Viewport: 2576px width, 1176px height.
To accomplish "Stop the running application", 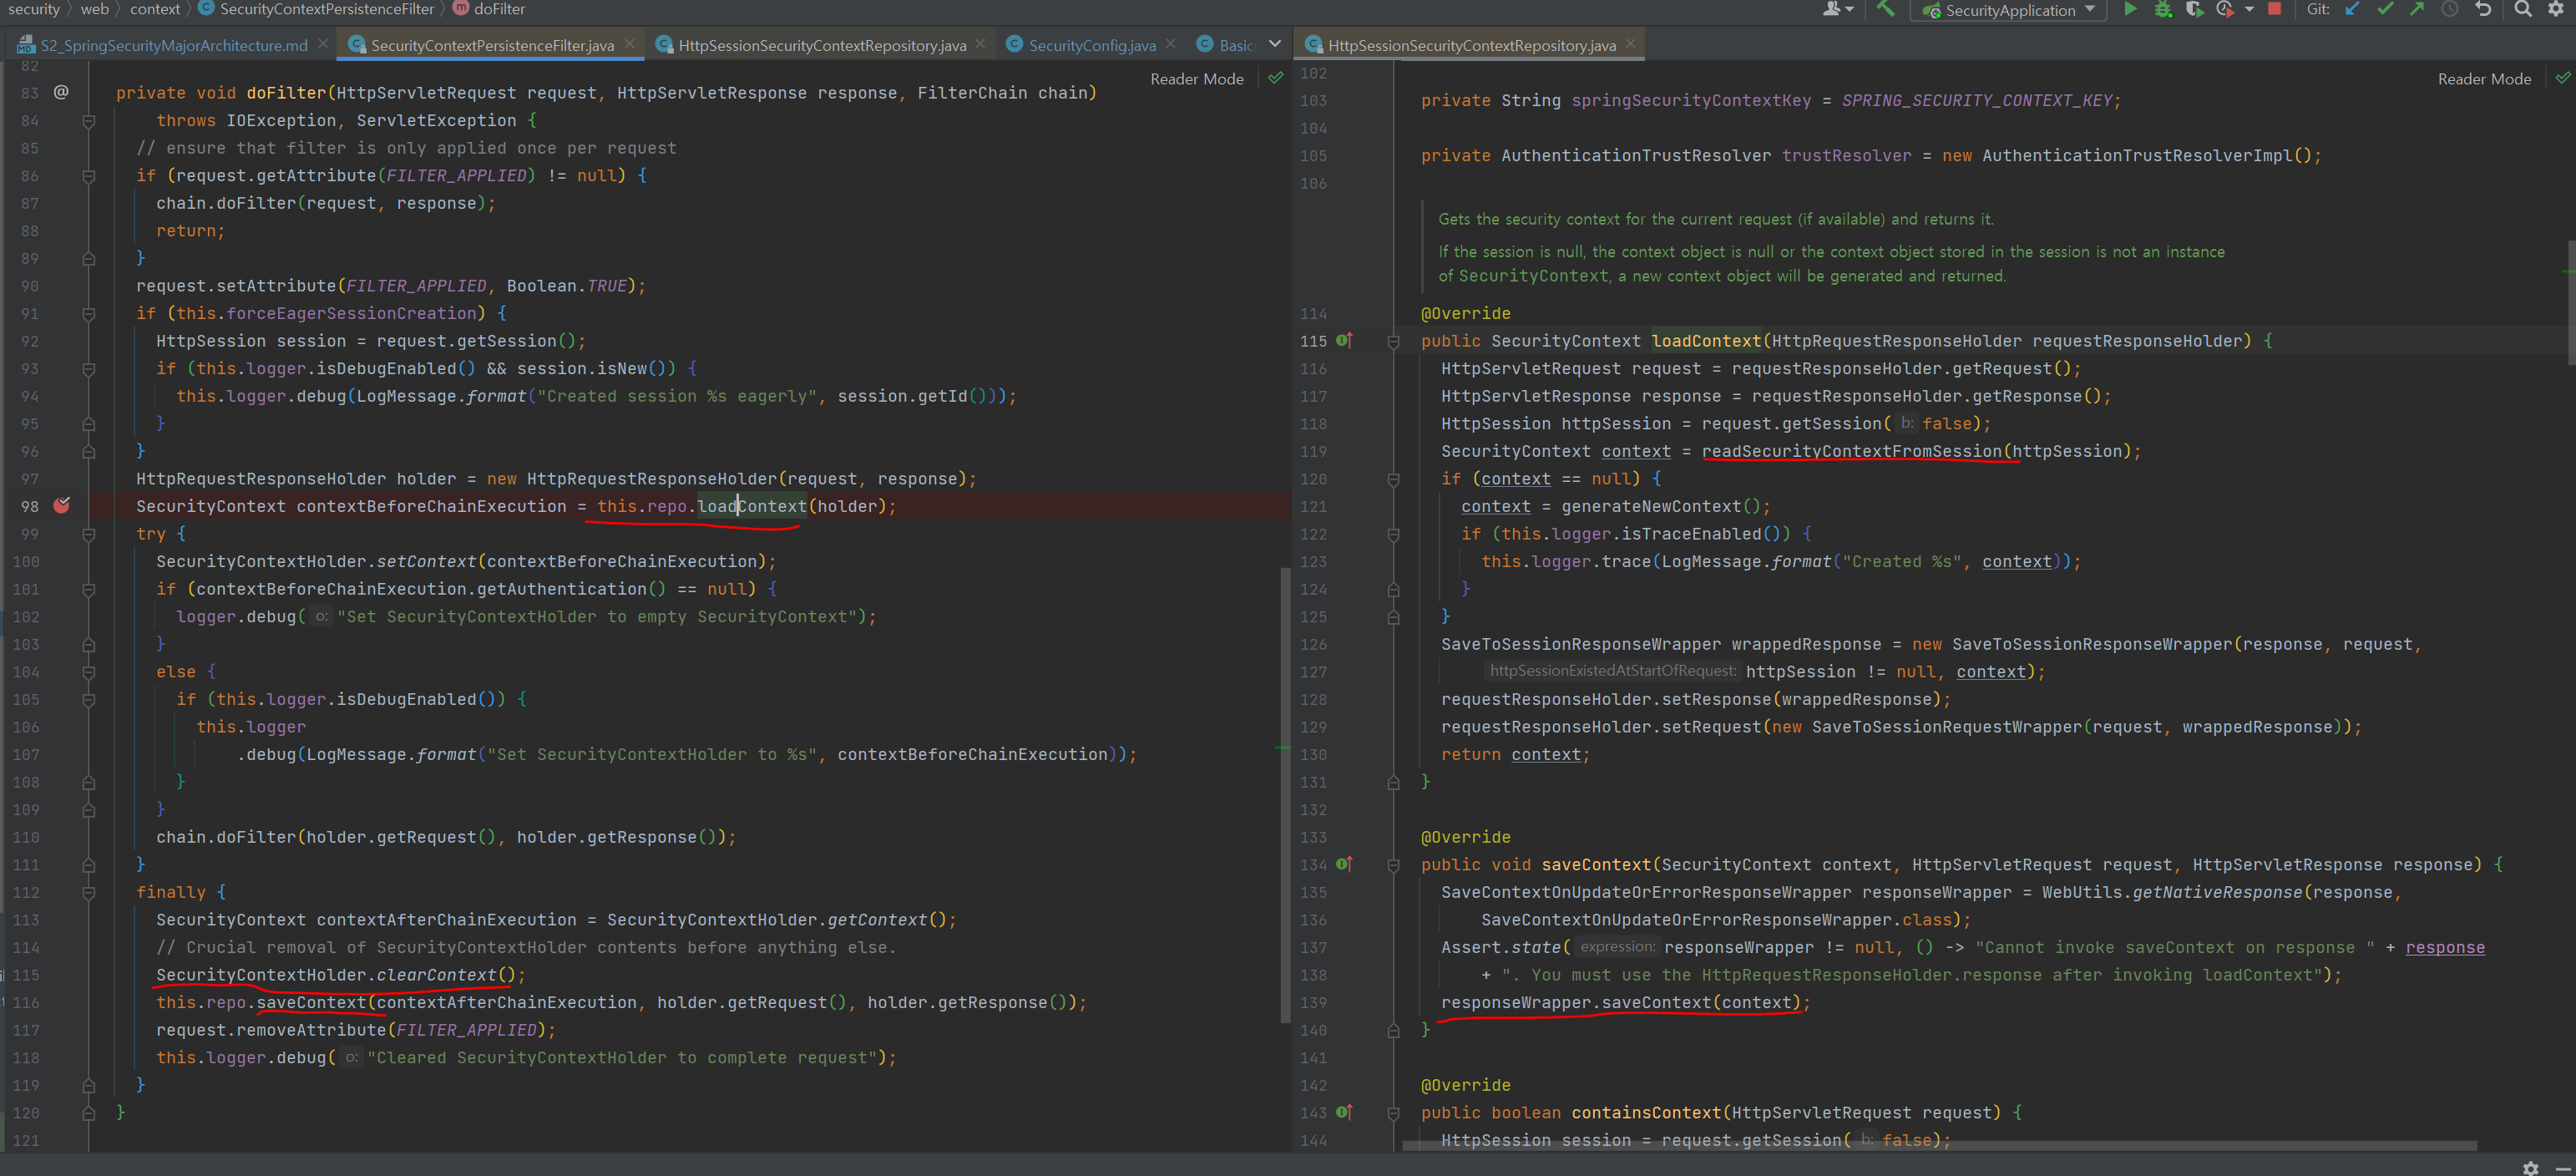I will click(2274, 9).
